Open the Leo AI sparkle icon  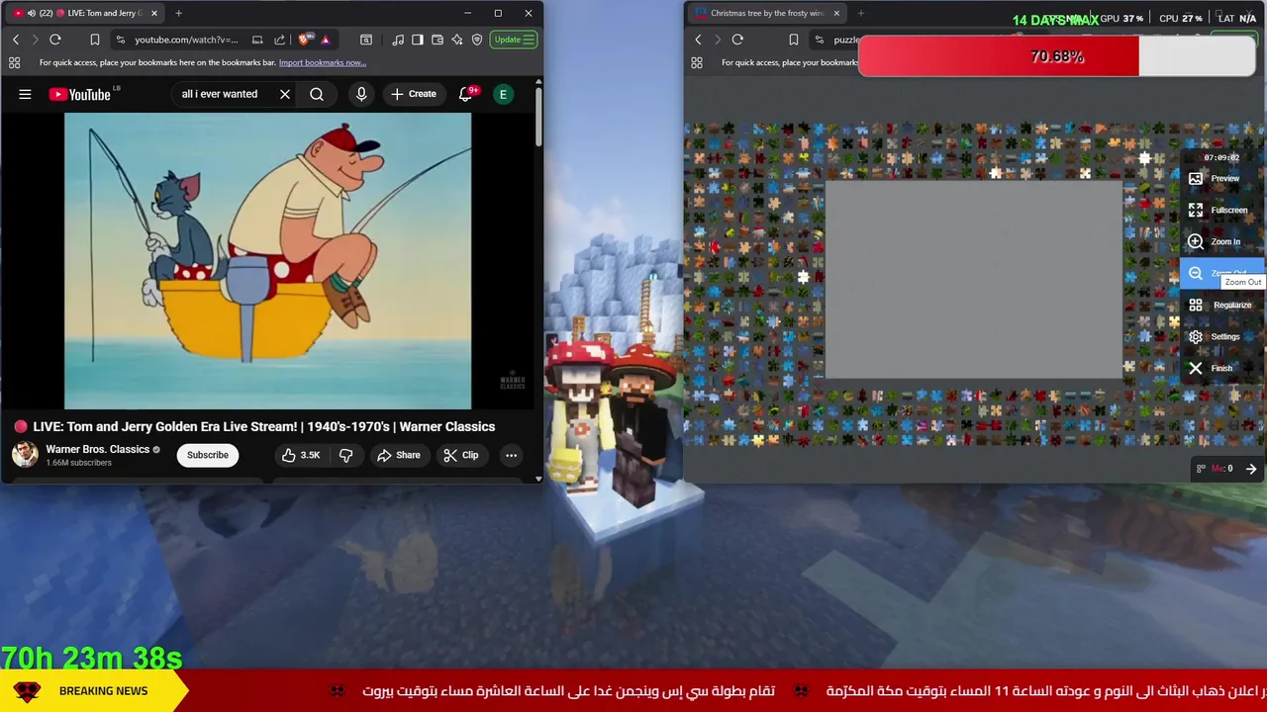point(457,40)
